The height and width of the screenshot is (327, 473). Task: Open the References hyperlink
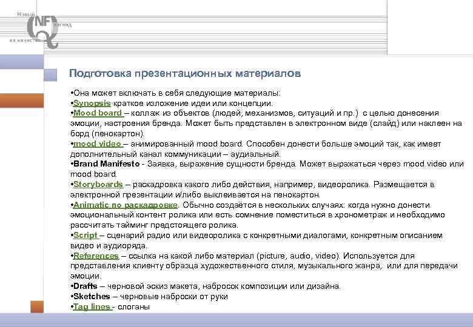coord(96,256)
